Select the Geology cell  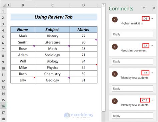pyautogui.click(x=52, y=80)
